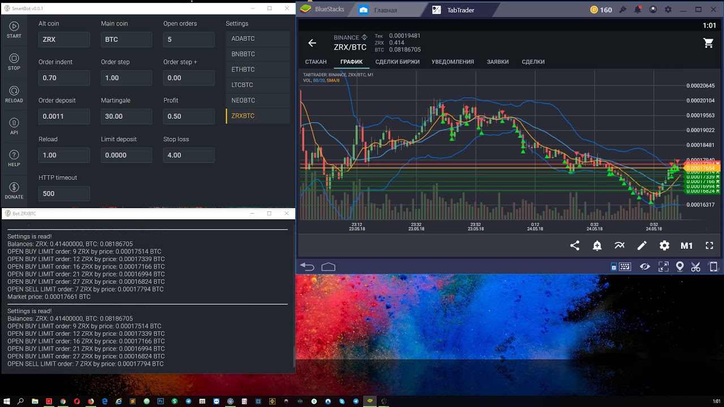Click the STOP button in SmartBot sidebar
This screenshot has width=724, height=407.
[14, 62]
